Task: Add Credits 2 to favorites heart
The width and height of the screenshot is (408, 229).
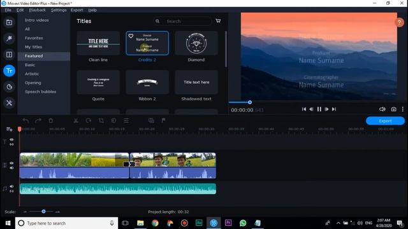Action: point(131,36)
